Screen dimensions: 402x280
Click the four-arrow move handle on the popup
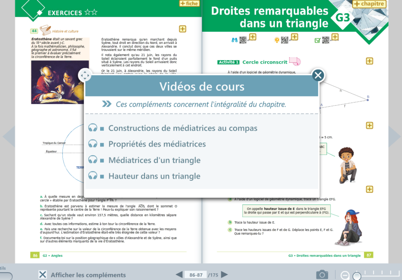point(85,75)
